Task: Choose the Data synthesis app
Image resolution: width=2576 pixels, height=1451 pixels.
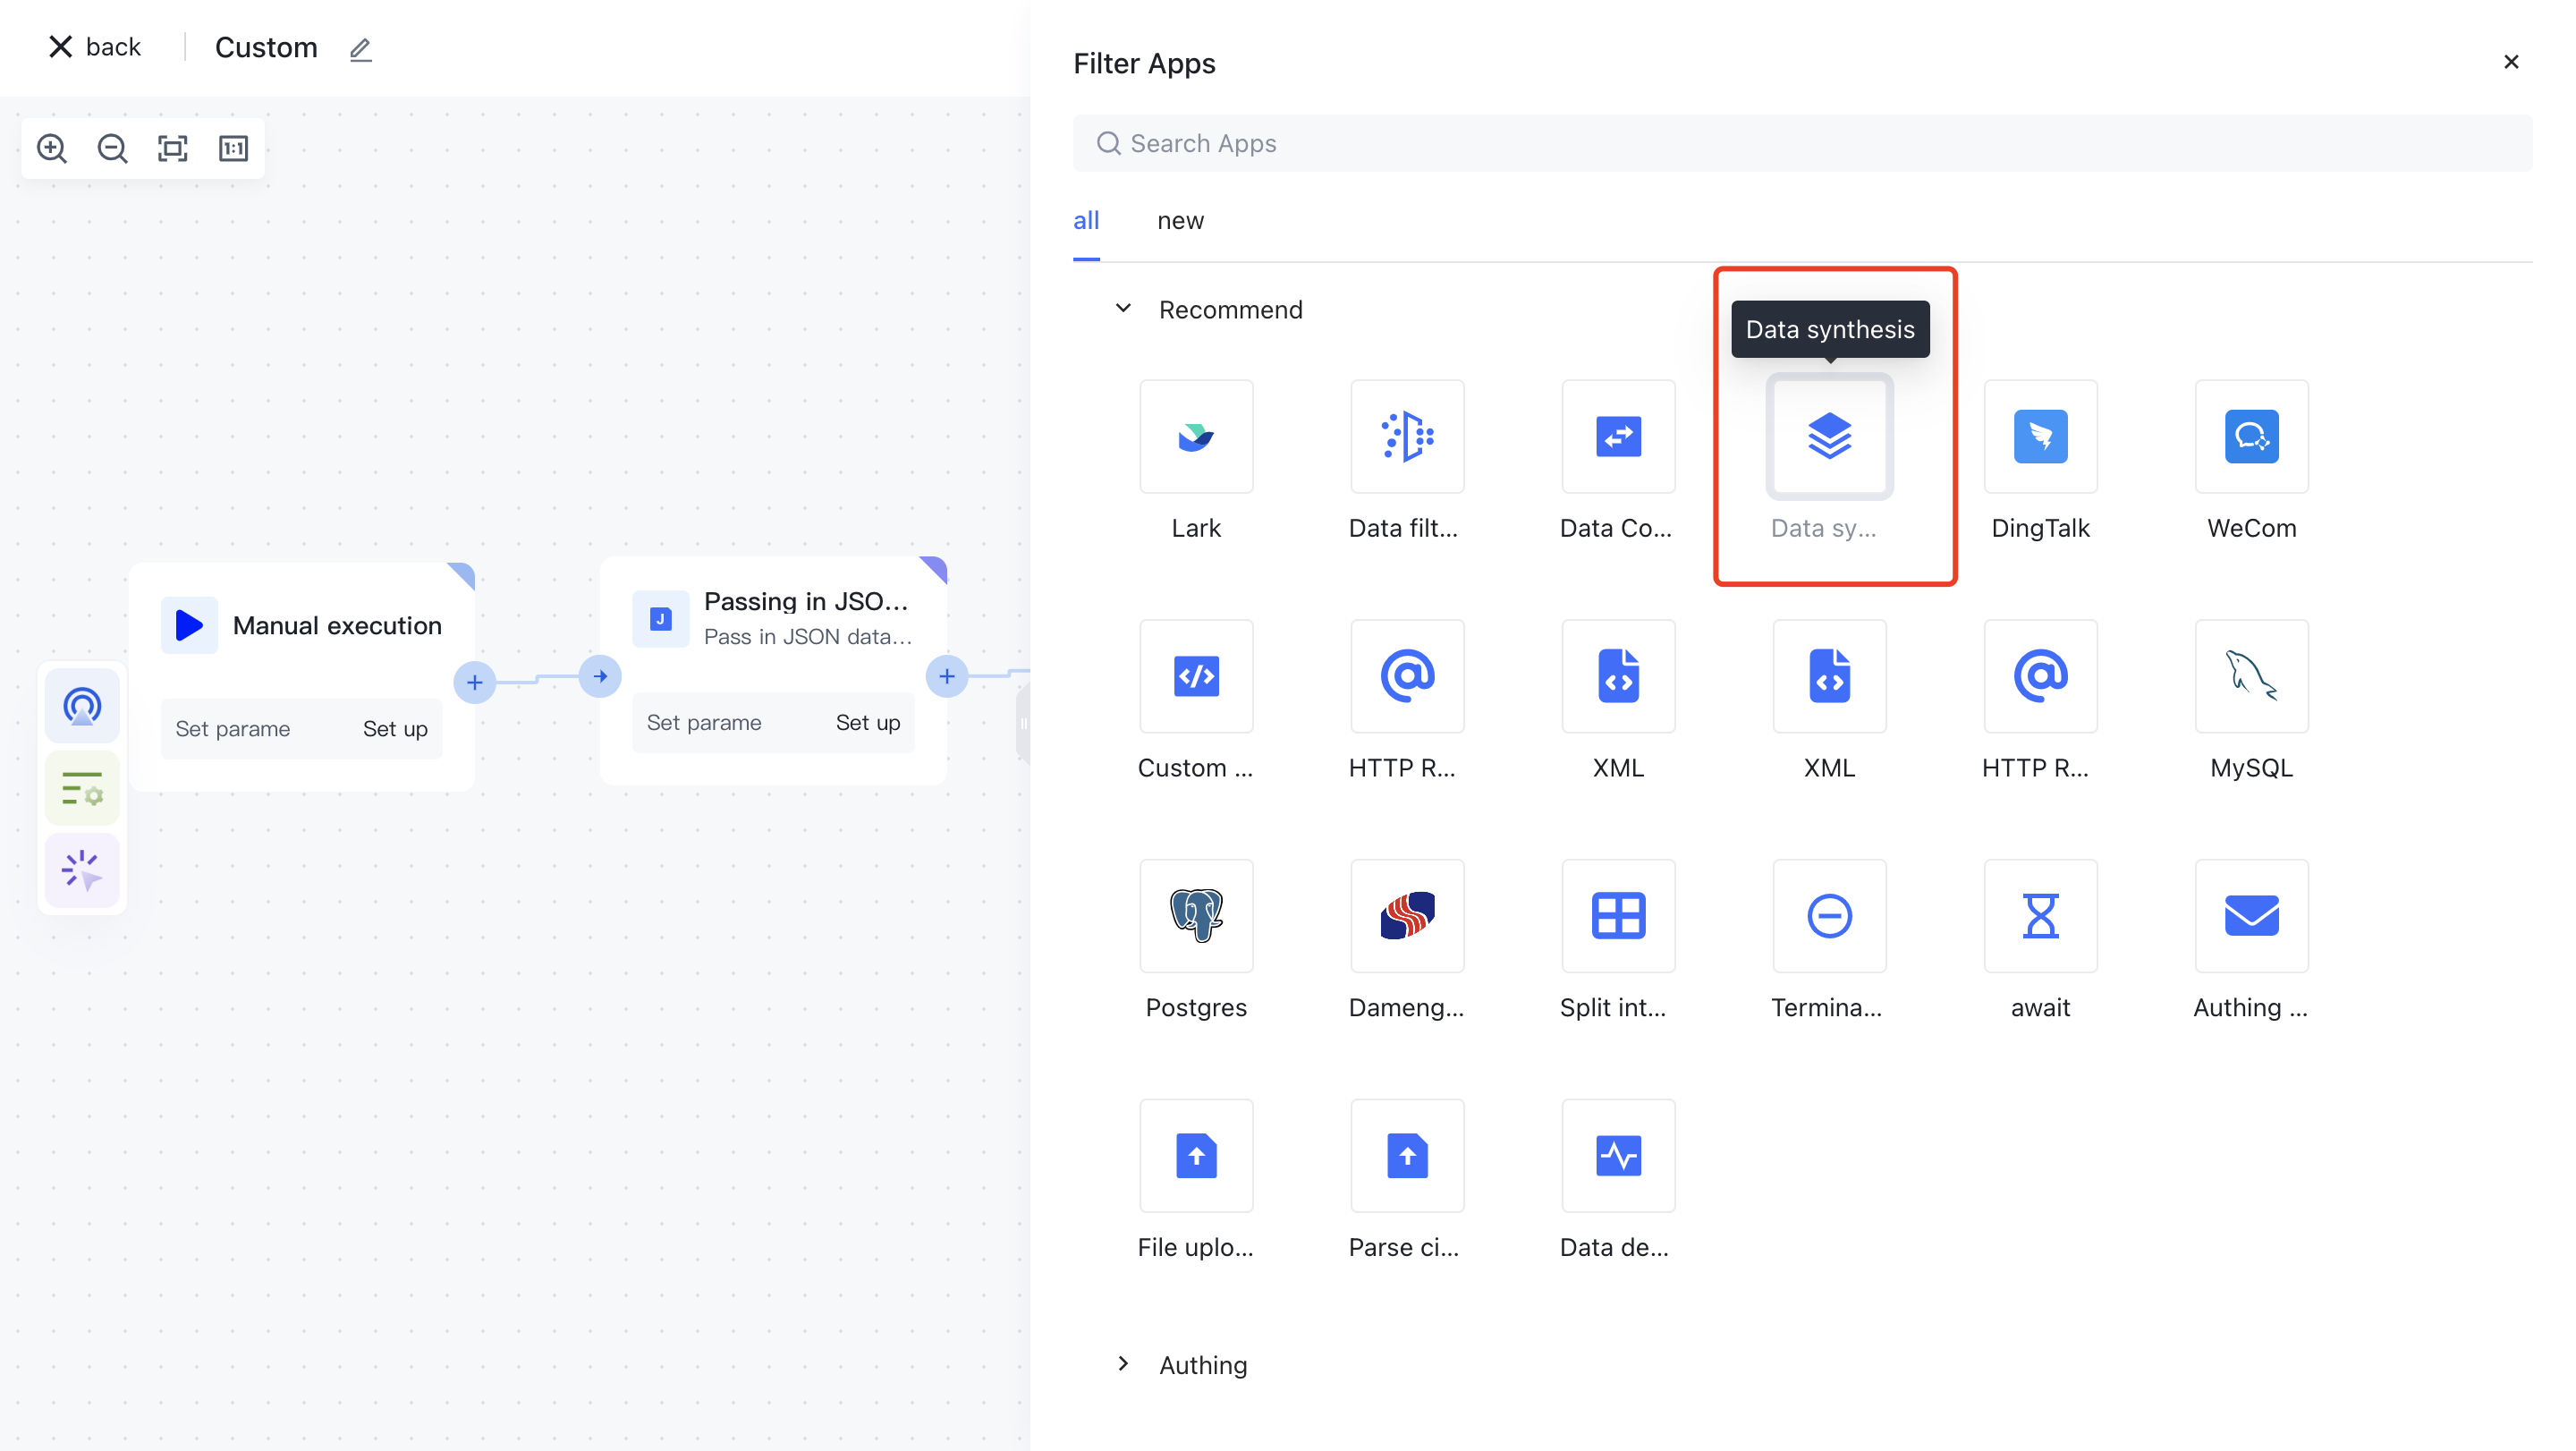Action: (1829, 437)
